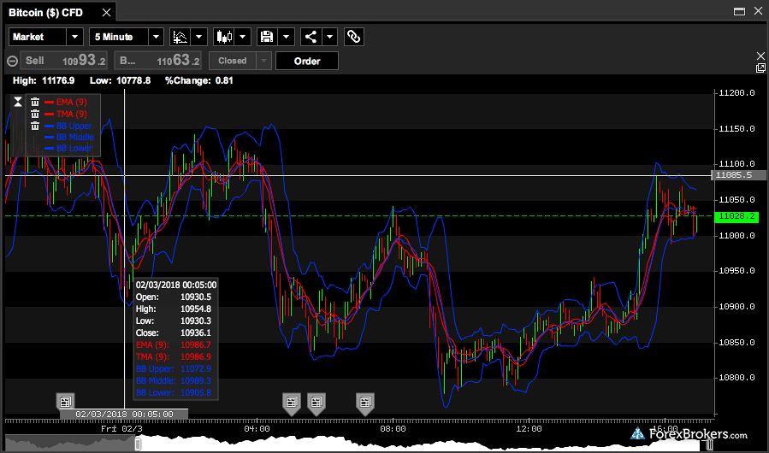
Task: Click the BB Middle legend label
Action: click(75, 138)
